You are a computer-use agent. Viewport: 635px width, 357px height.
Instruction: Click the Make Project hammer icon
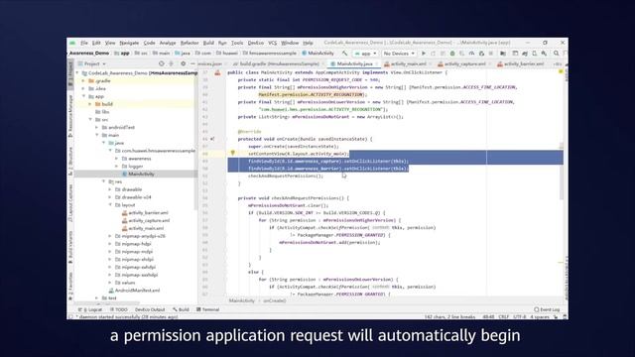[x=344, y=54]
